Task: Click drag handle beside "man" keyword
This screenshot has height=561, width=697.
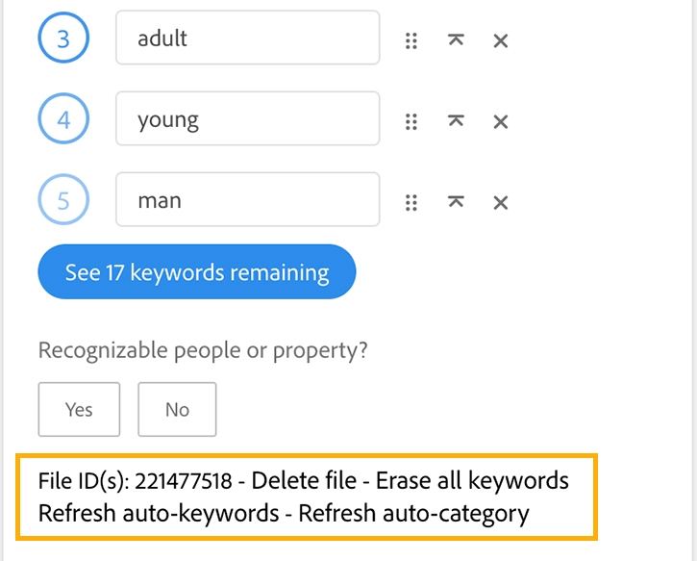Action: (411, 203)
